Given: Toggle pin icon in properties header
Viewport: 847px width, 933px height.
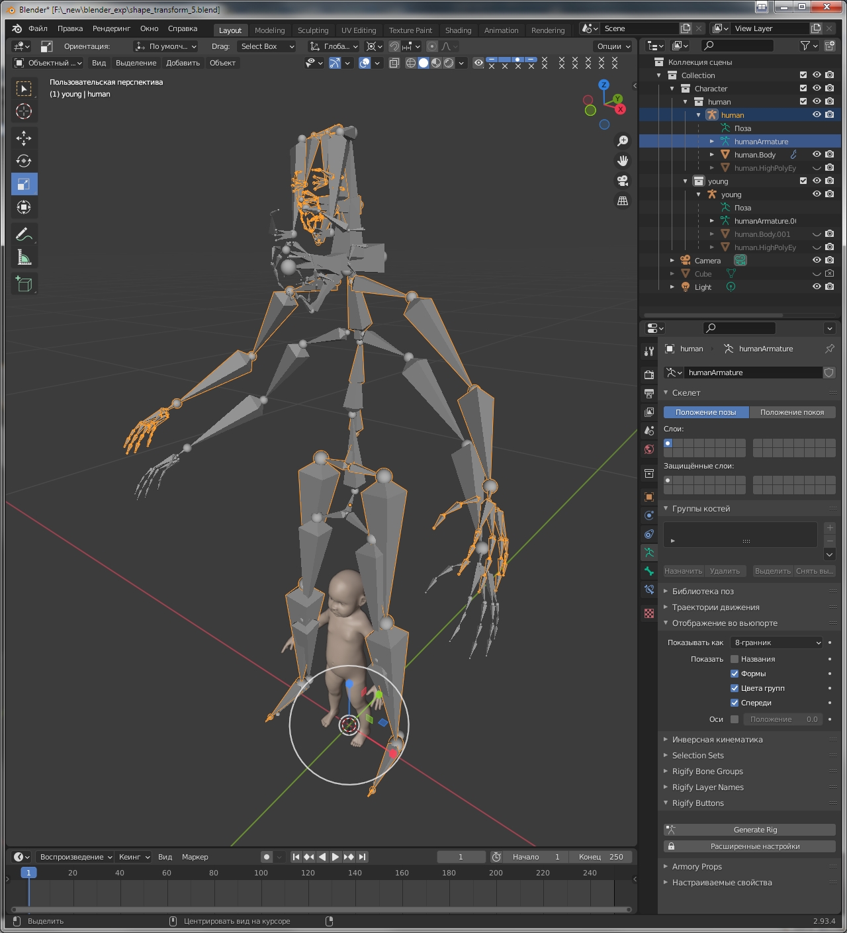Looking at the screenshot, I should pos(830,349).
